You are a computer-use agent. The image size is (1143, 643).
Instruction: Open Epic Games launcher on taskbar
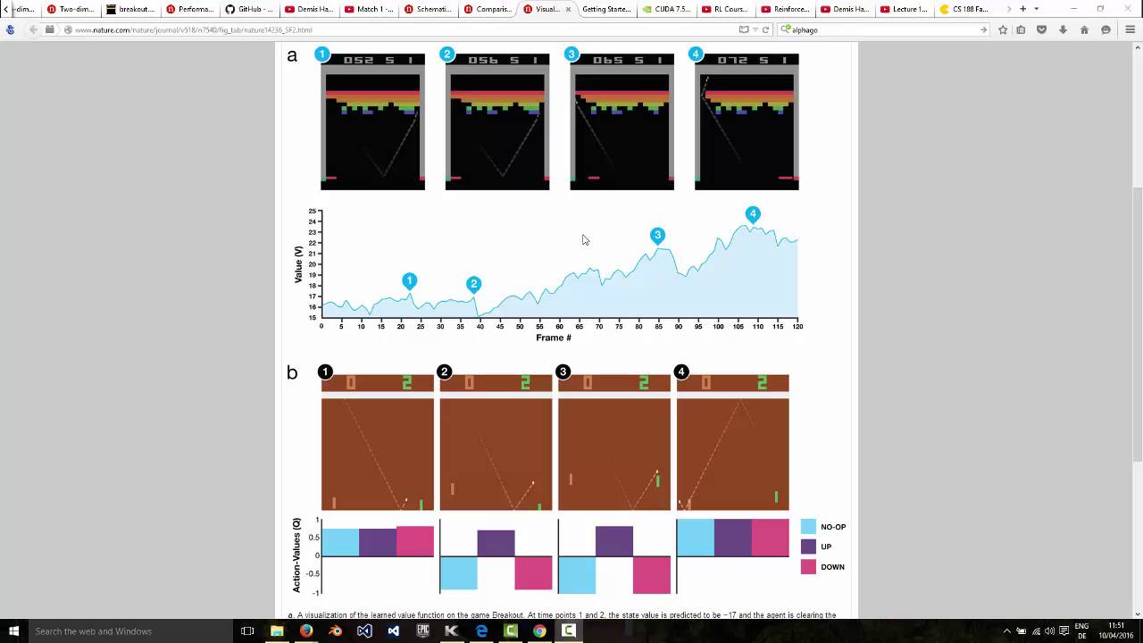423,630
